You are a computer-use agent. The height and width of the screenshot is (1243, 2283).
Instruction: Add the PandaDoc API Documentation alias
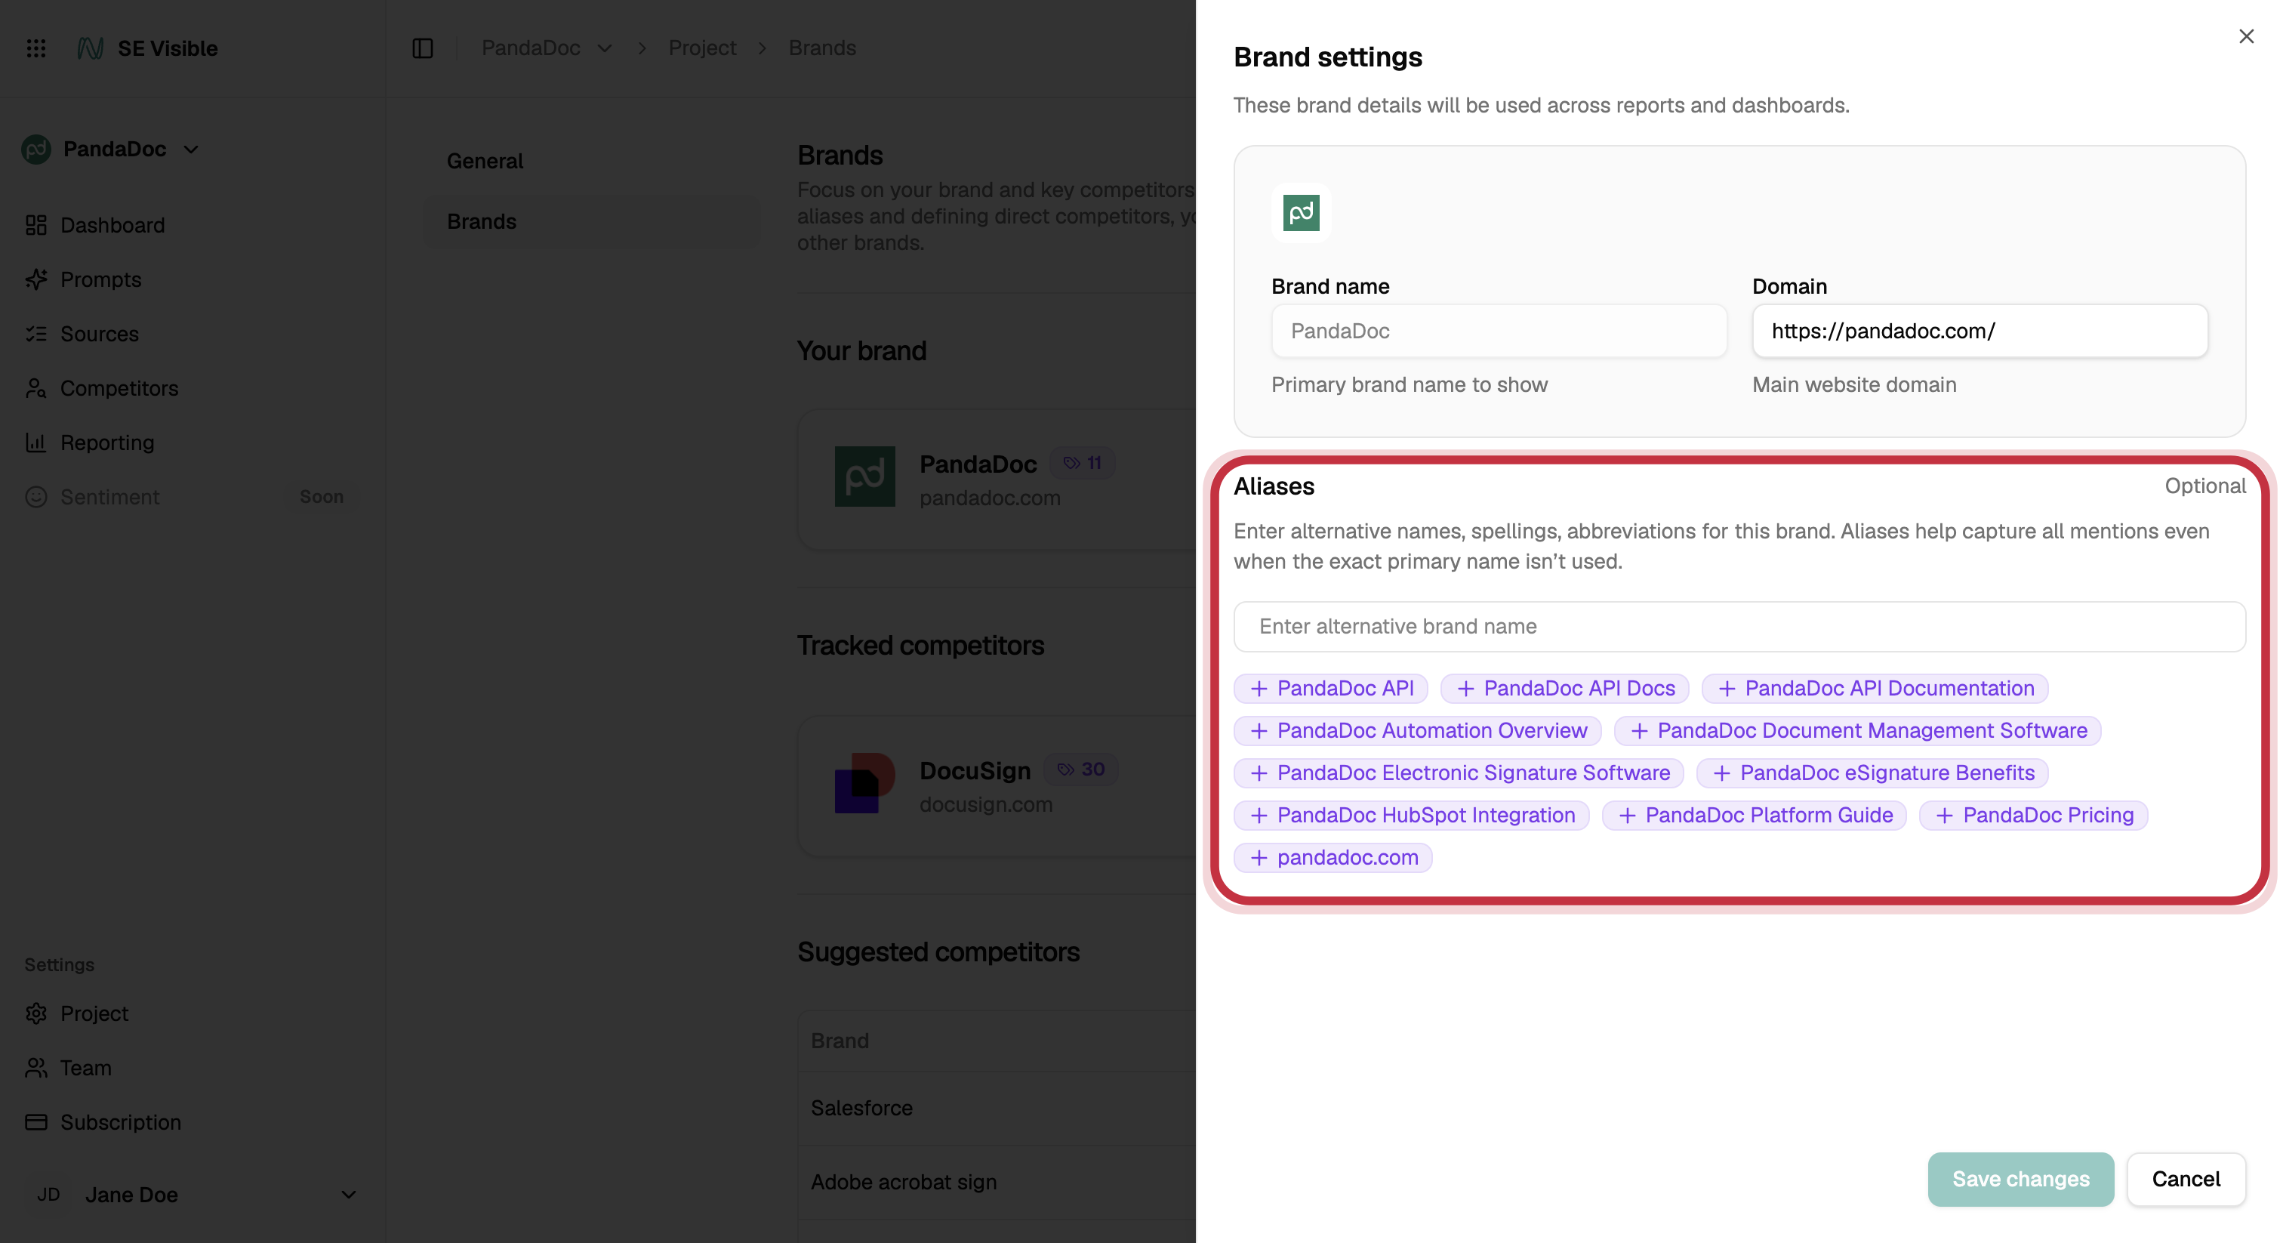coord(1875,688)
